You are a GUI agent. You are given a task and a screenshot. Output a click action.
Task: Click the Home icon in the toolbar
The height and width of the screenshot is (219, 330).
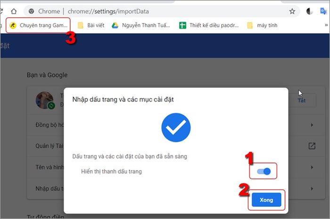pyautogui.click(x=14, y=11)
